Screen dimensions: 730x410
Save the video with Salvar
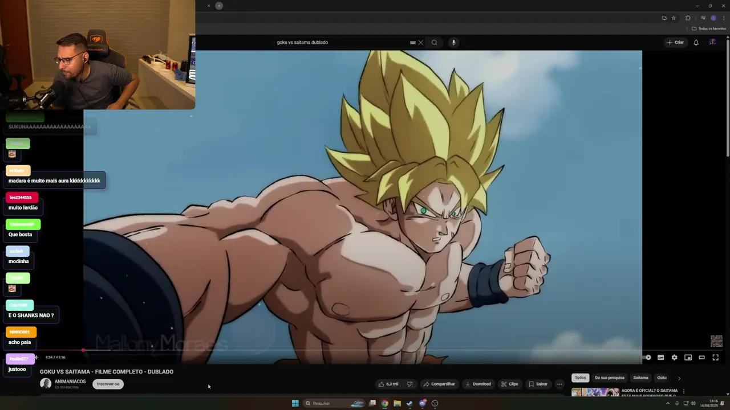(538, 384)
